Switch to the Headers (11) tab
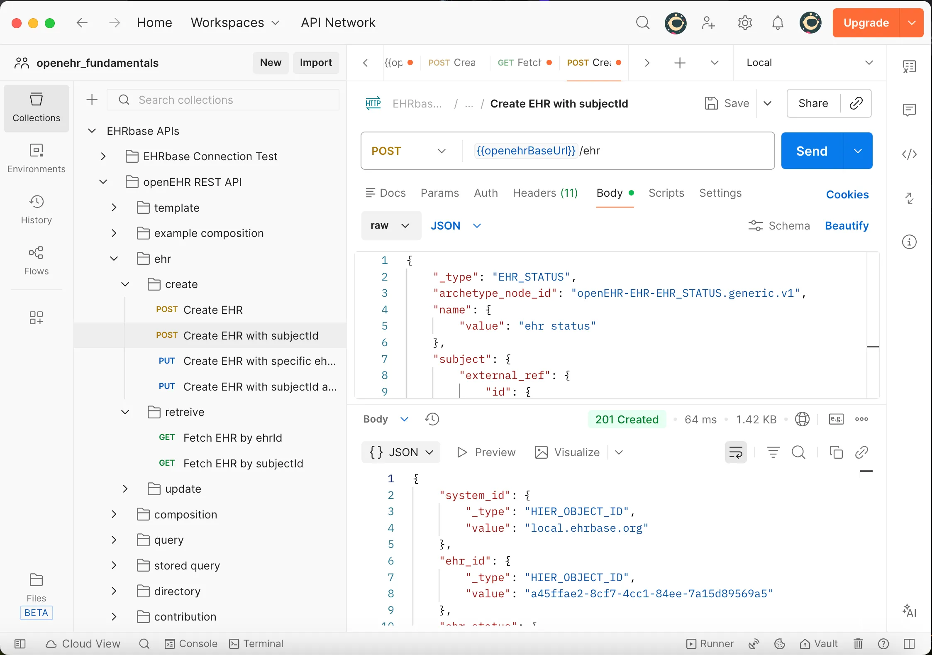The image size is (932, 655). (x=545, y=193)
